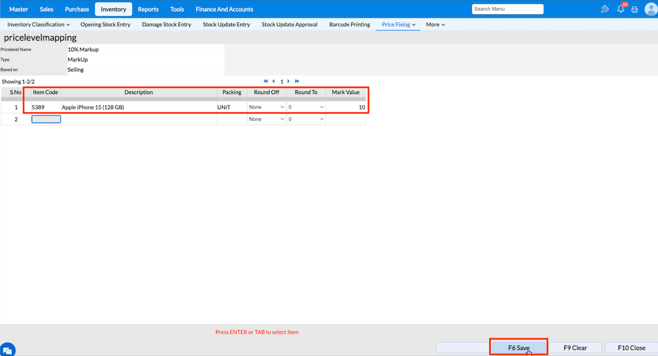The image size is (658, 356).
Task: Click the printer icon in header
Action: [635, 9]
